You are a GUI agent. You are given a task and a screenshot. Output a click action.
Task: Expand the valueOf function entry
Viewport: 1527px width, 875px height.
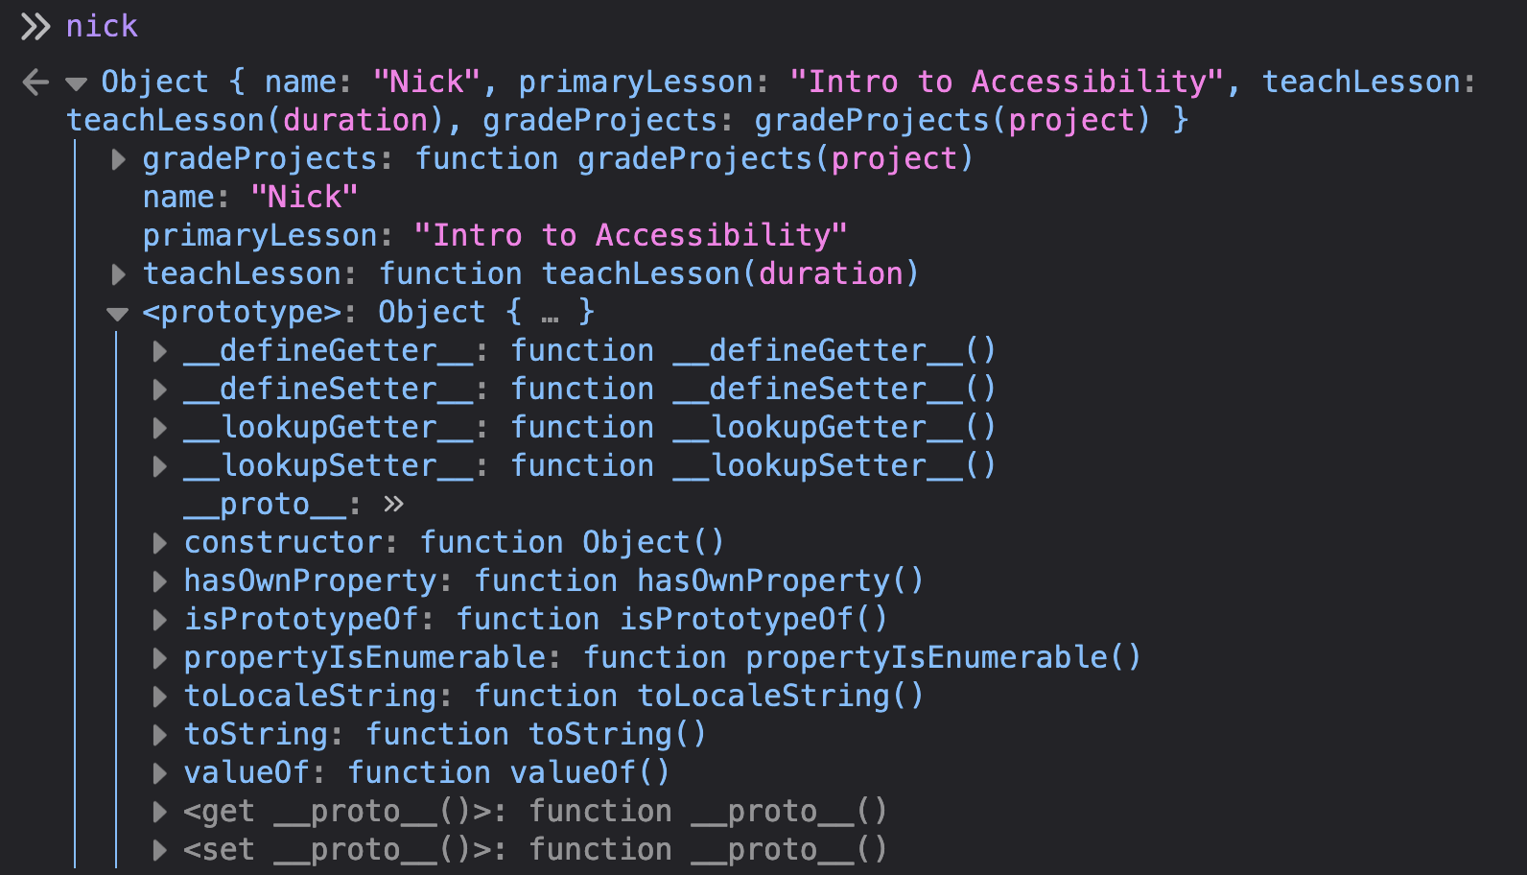(159, 772)
